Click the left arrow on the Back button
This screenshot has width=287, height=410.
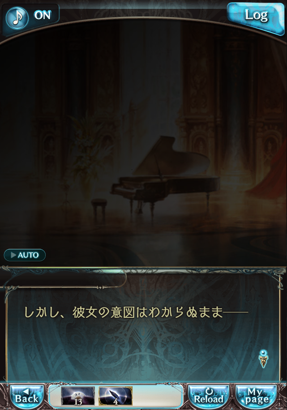click(x=26, y=392)
